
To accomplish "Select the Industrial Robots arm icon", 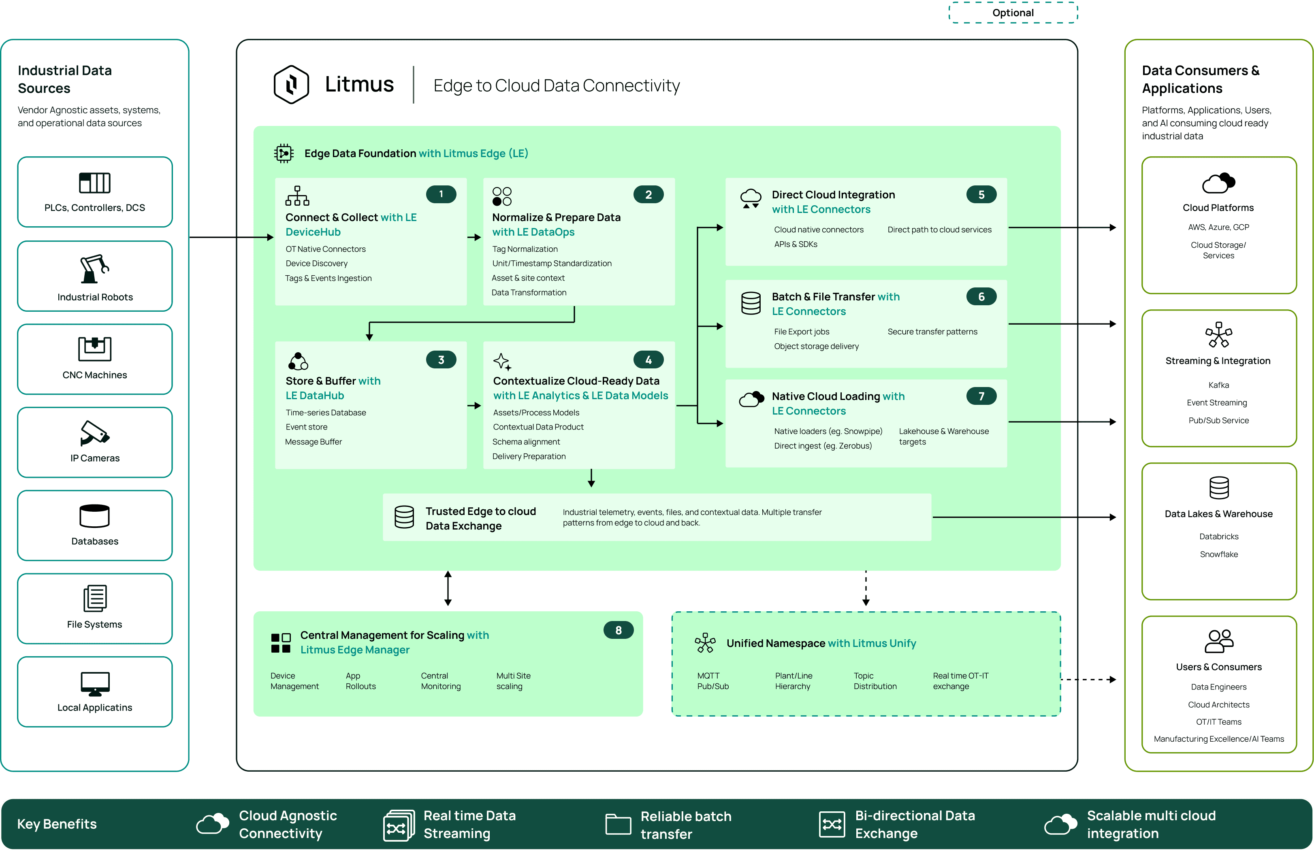I will point(94,269).
